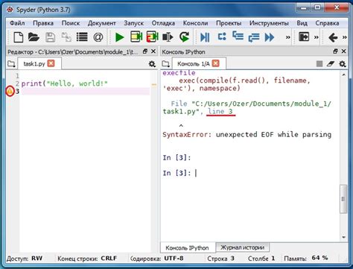This screenshot has width=353, height=269.
Task: Click the Save all files icon
Action: click(x=66, y=37)
